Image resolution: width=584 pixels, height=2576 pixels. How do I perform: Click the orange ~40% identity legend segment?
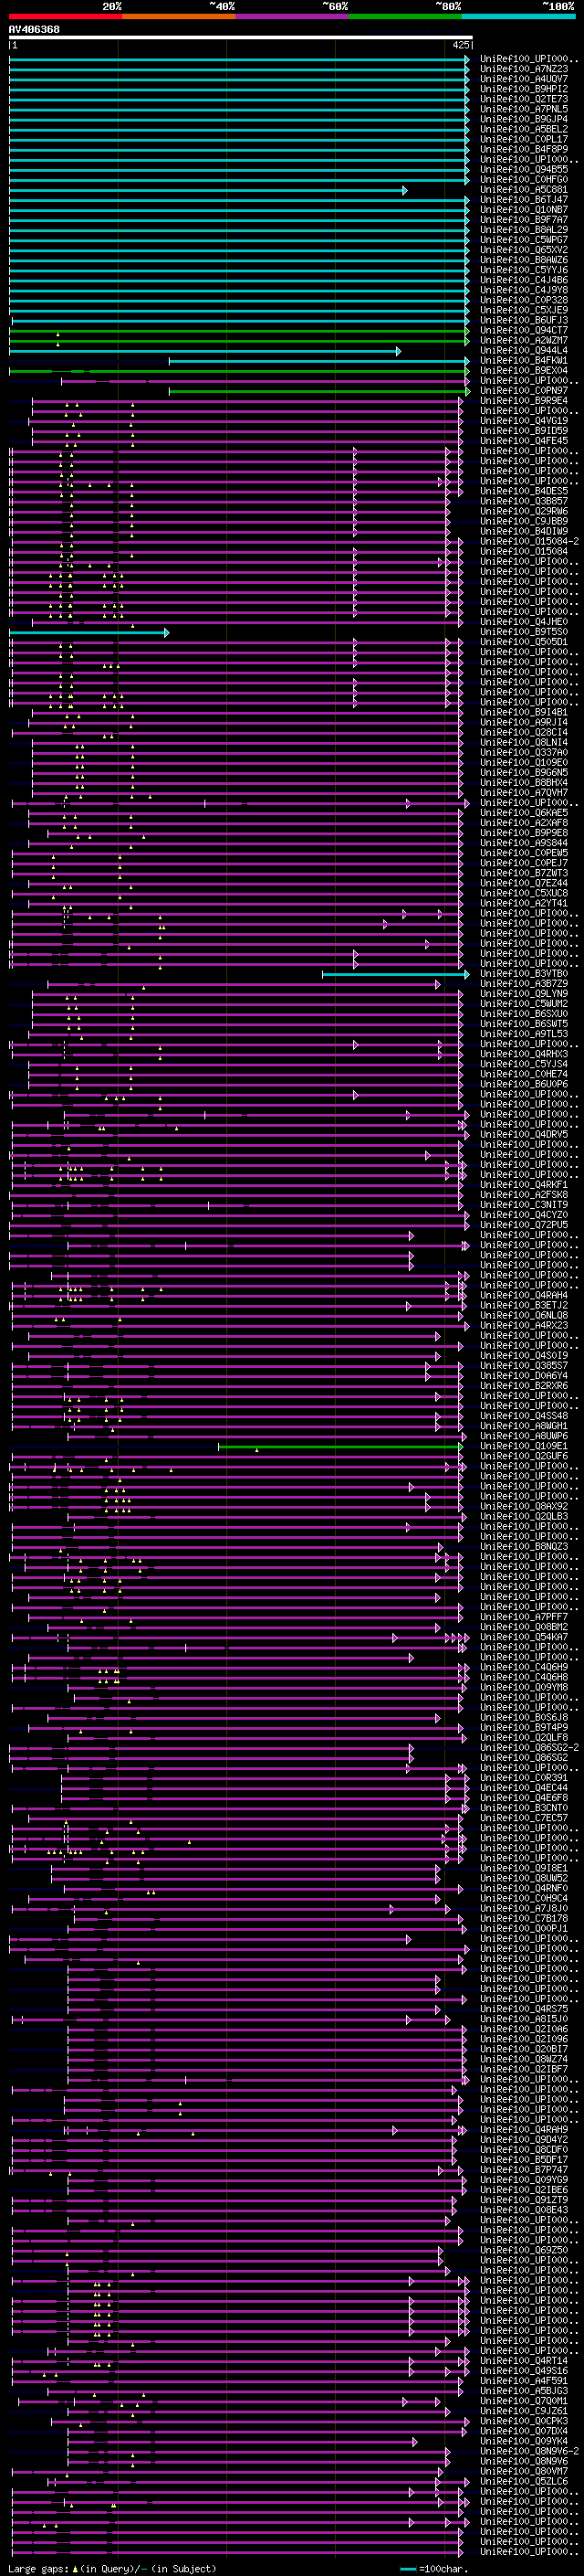179,17
